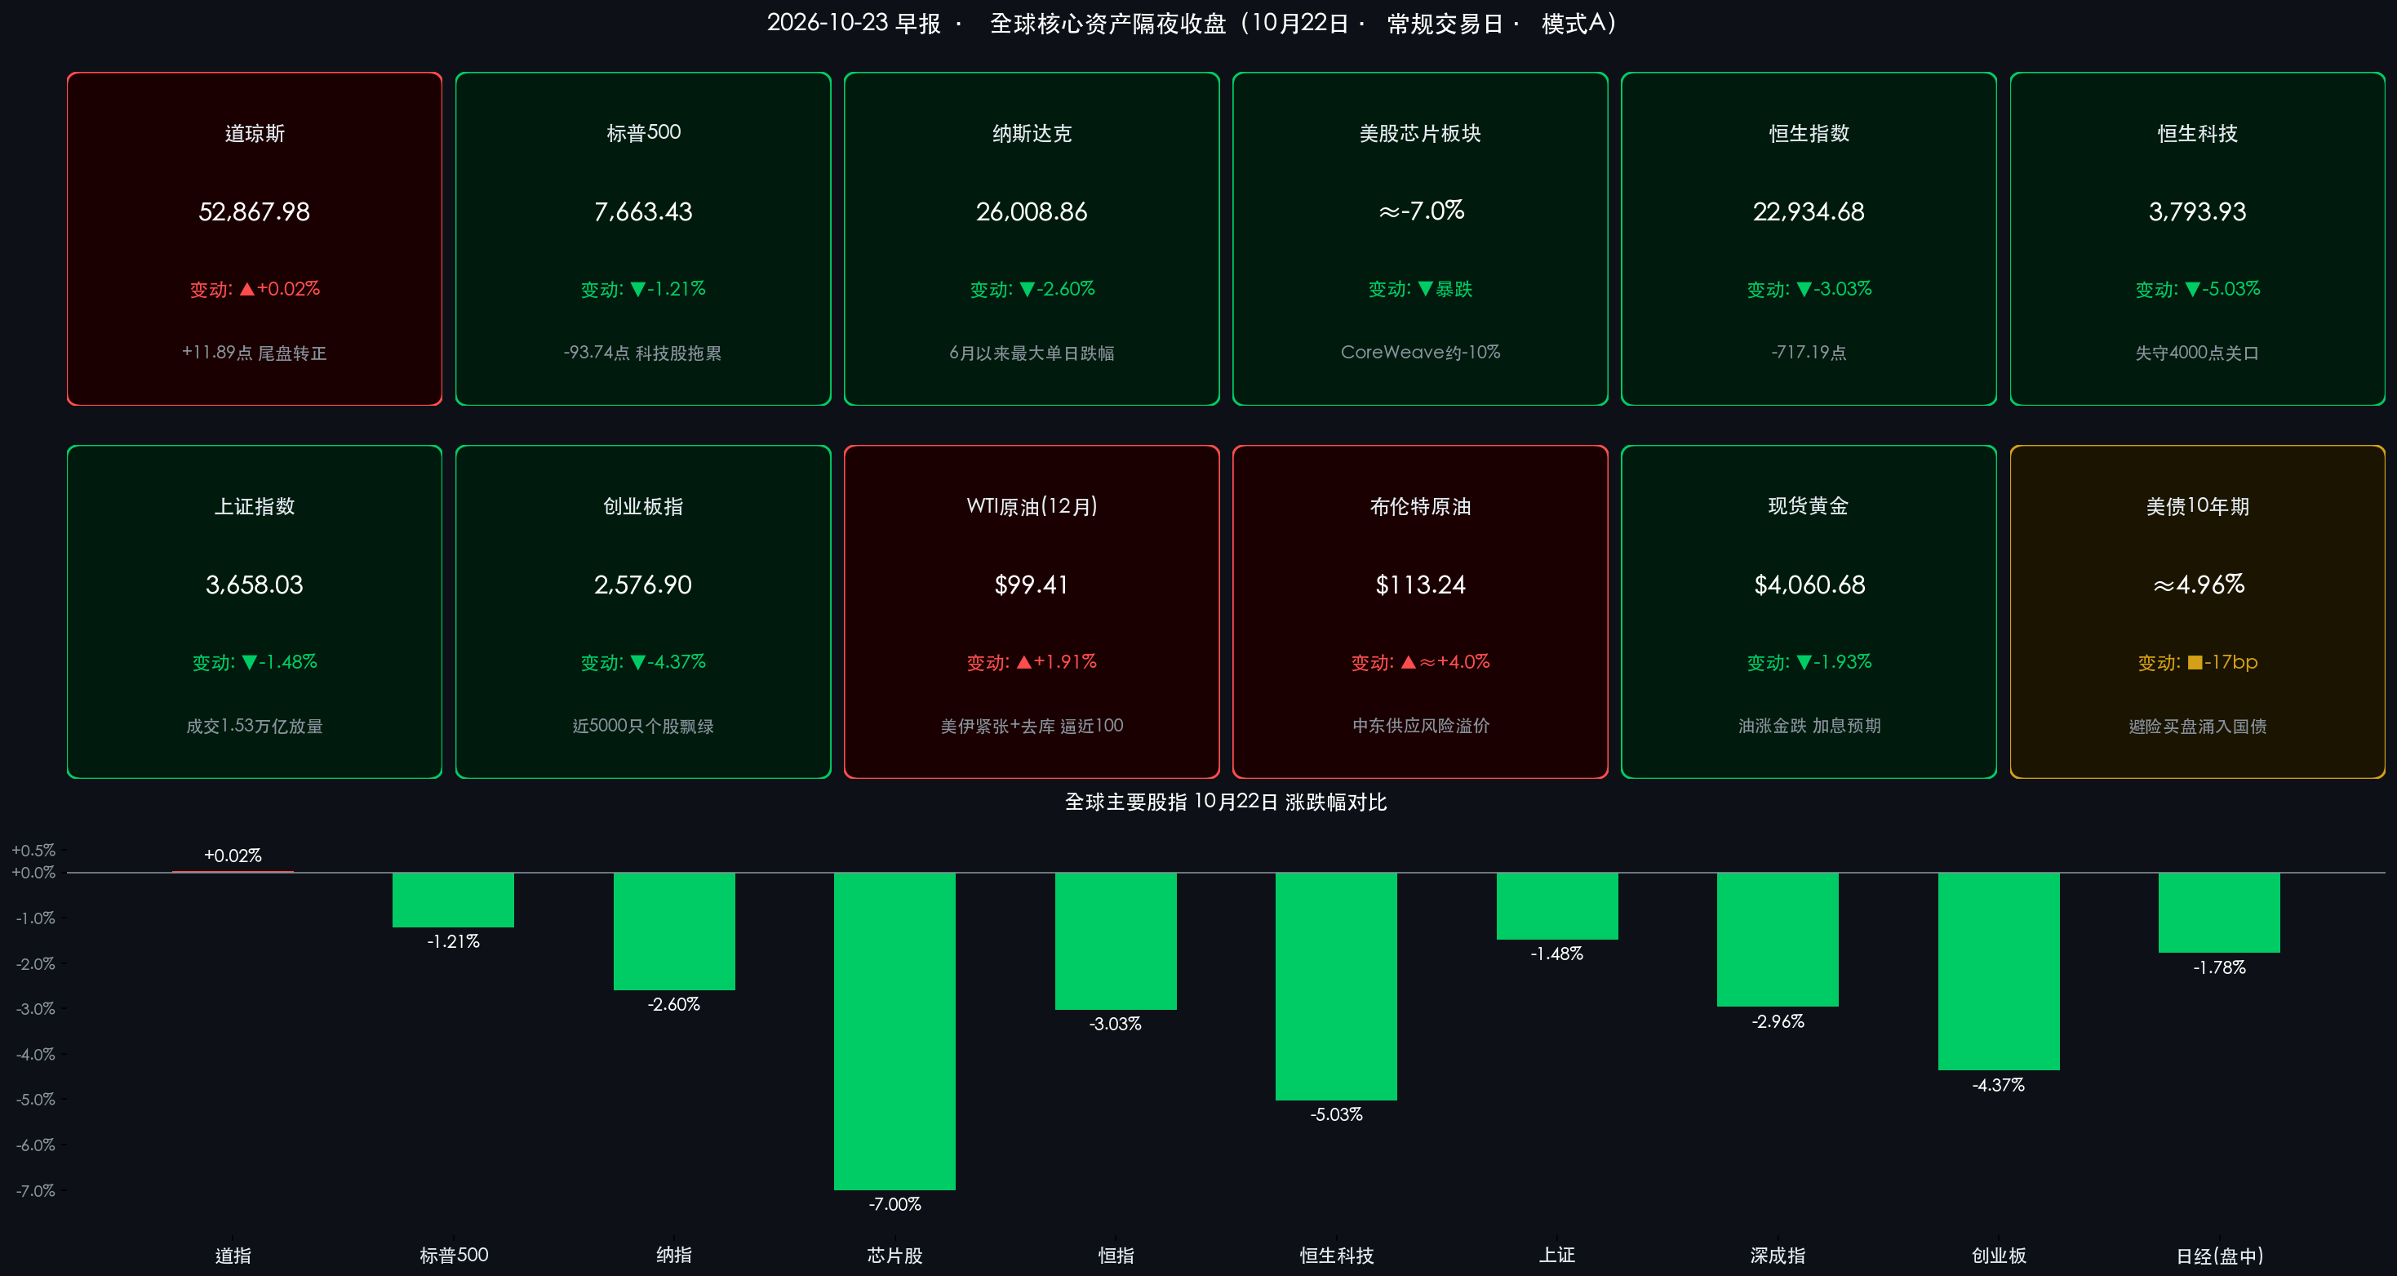Click the note CoreWeave约-10%
Screen dimensions: 2397x1276
(x=1420, y=352)
